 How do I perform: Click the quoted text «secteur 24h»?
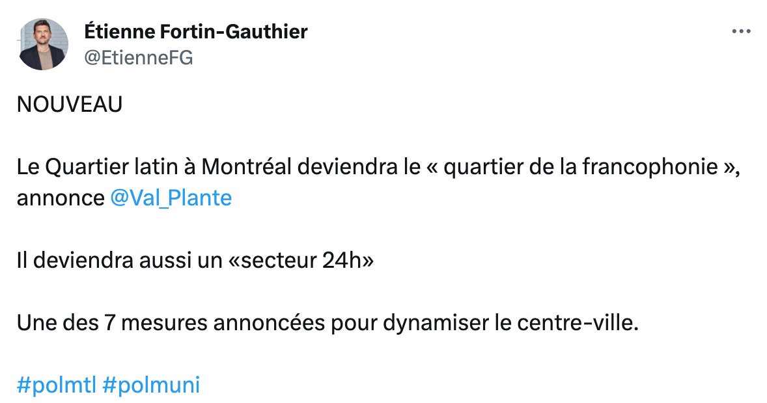pos(301,261)
